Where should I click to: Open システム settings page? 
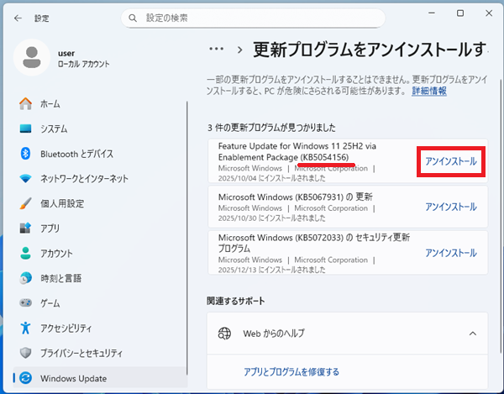coord(53,129)
